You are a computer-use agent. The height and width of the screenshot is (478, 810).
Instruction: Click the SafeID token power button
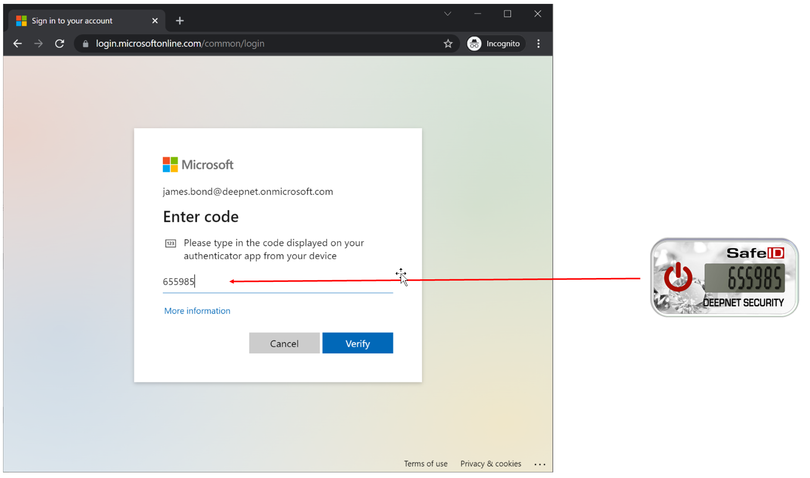click(678, 277)
